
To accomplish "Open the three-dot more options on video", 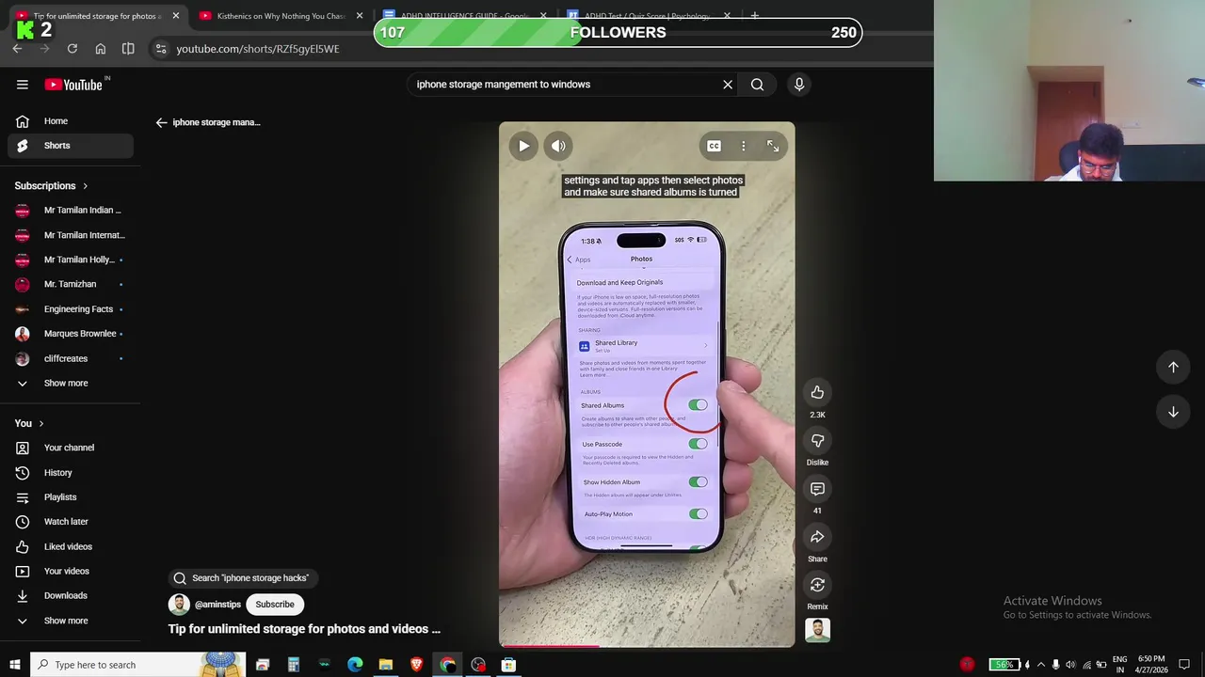I will [x=743, y=146].
